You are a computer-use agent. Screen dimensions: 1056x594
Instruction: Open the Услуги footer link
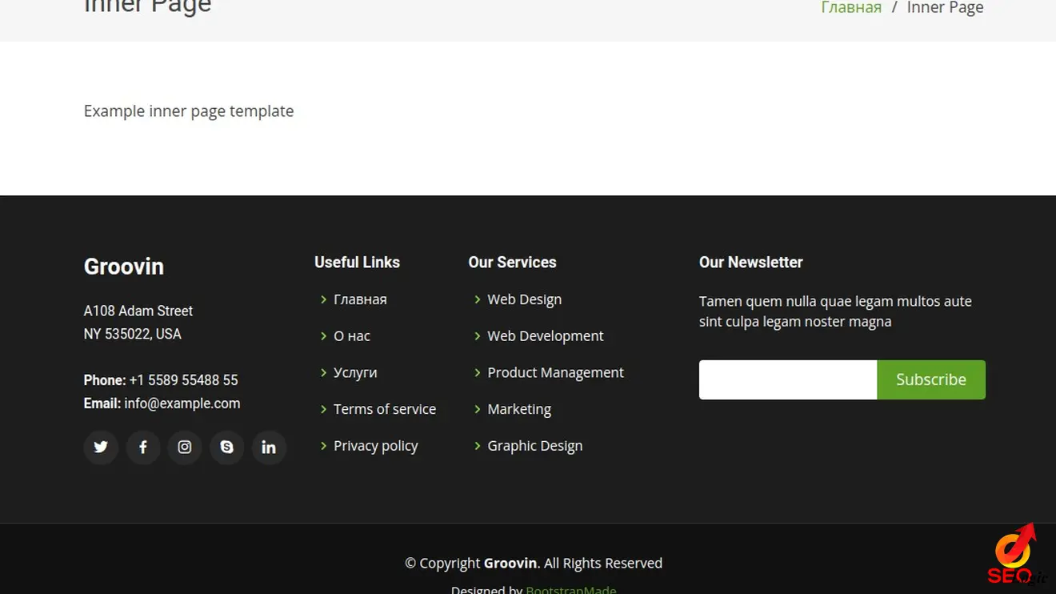355,373
